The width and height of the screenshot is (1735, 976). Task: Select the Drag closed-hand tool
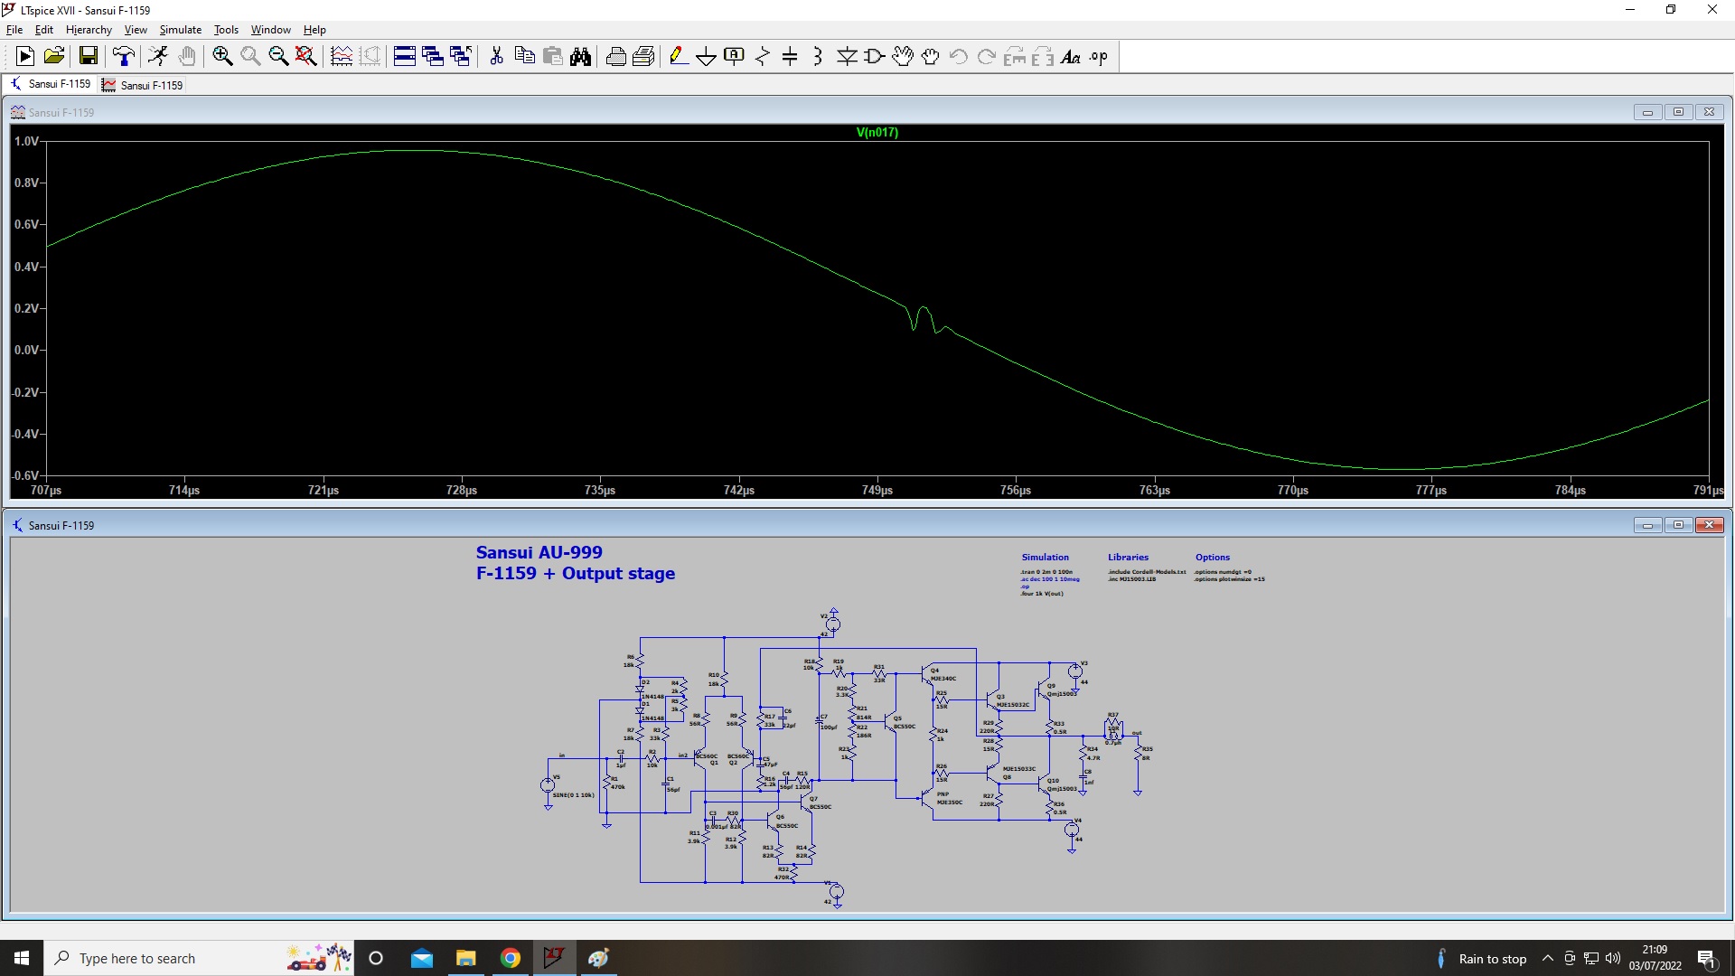coord(931,57)
